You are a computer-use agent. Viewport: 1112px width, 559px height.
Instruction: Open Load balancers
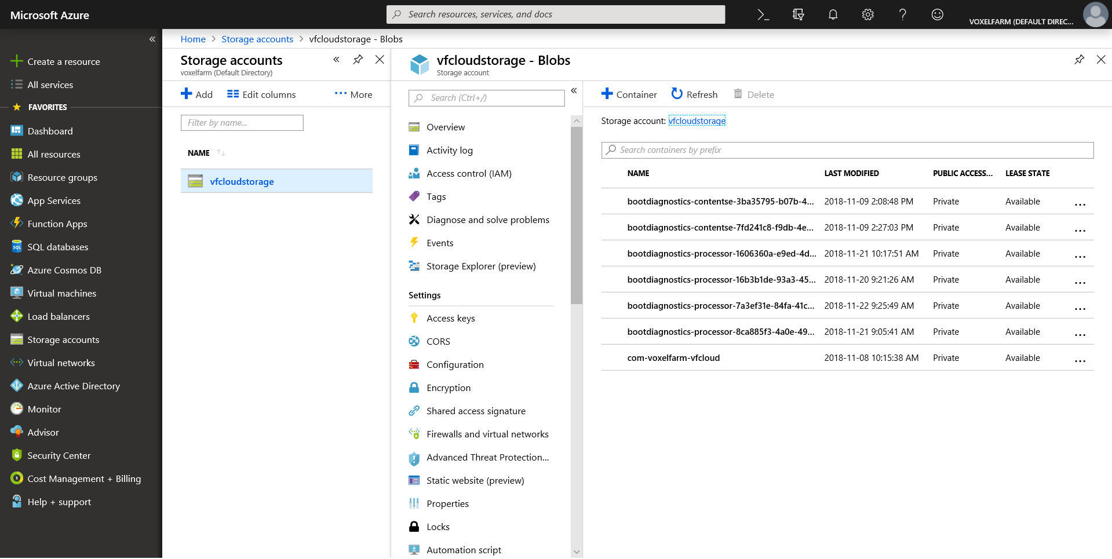pyautogui.click(x=59, y=316)
